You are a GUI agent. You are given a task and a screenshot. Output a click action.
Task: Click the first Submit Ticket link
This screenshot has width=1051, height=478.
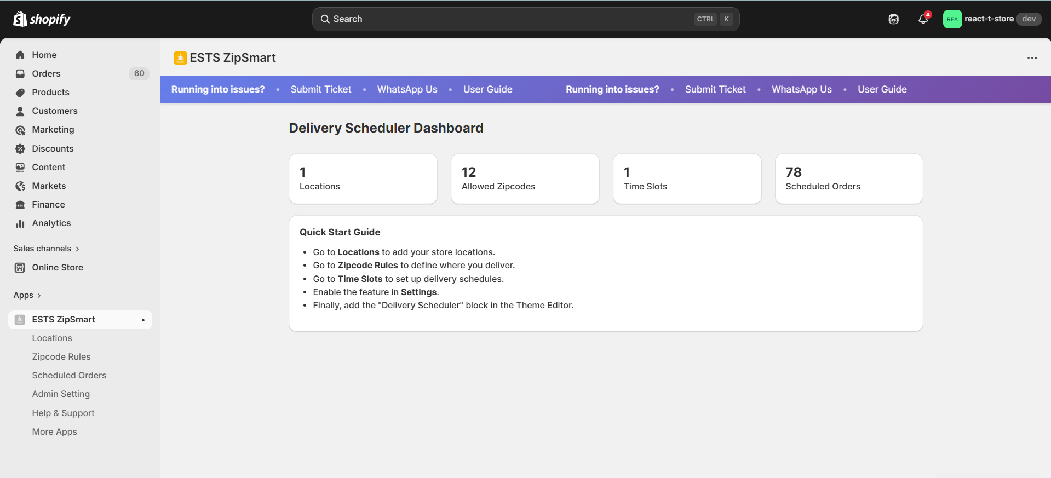[321, 89]
